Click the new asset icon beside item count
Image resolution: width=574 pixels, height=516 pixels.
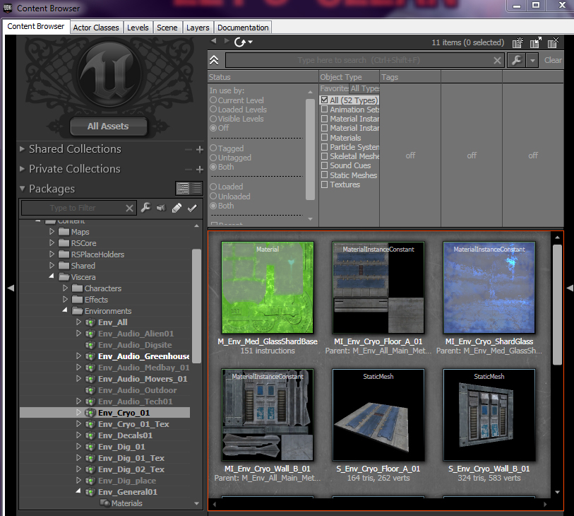coord(518,43)
